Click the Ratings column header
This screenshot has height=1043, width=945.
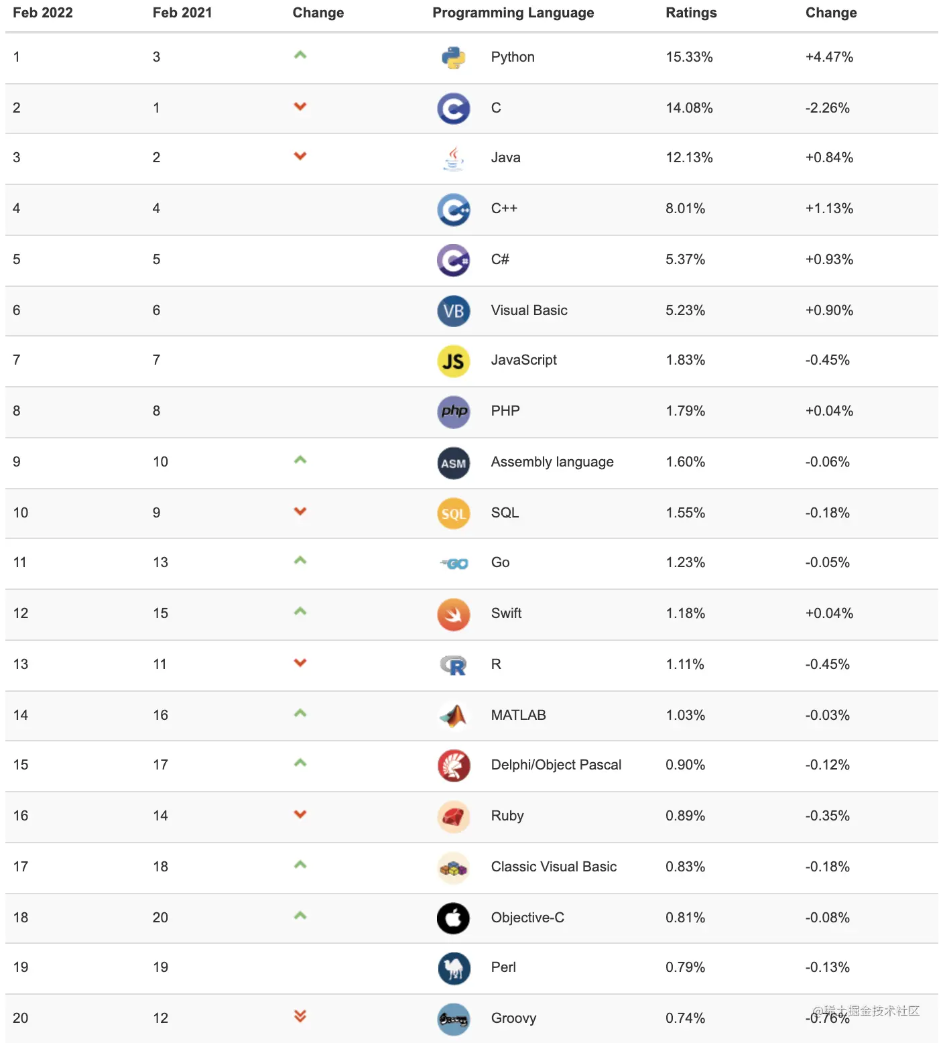[691, 13]
